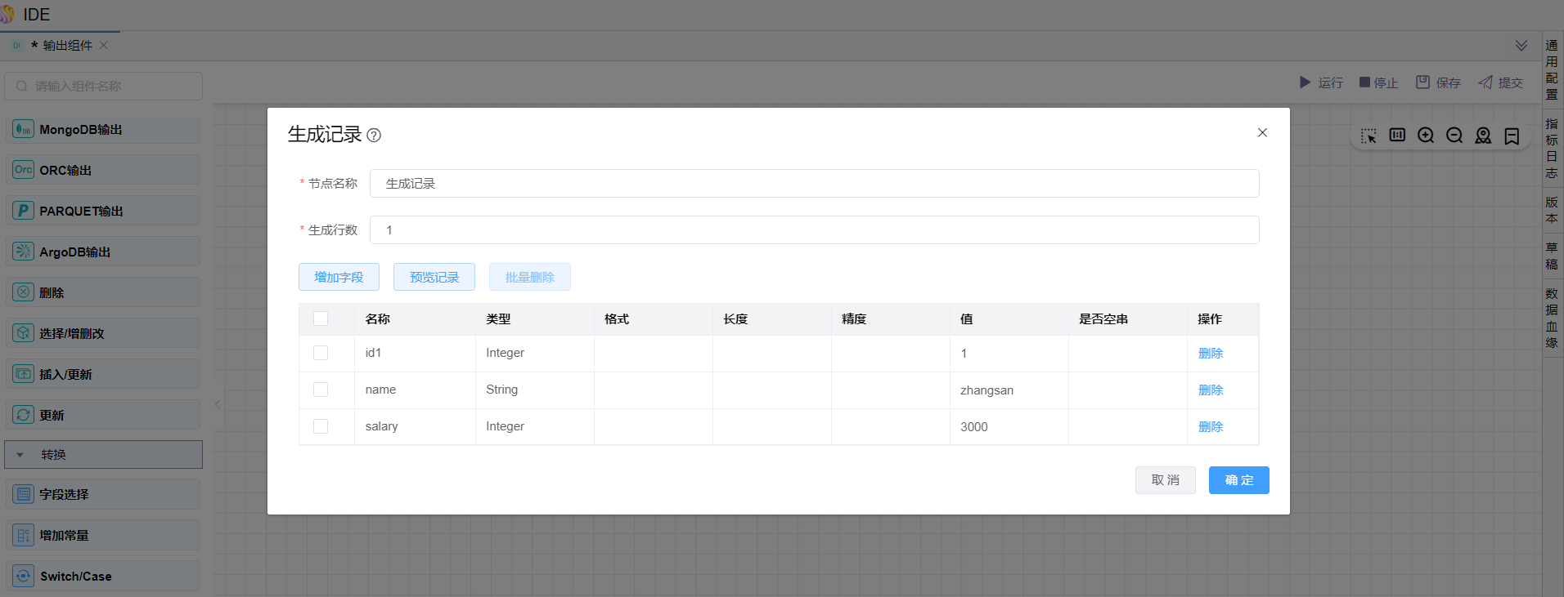Viewport: 1564px width, 597px height.
Task: Cancel the dialog with 取消
Action: pos(1166,480)
